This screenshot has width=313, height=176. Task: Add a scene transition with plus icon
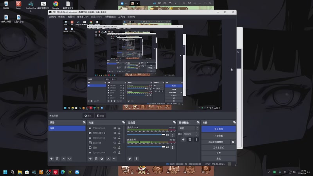[183, 140]
